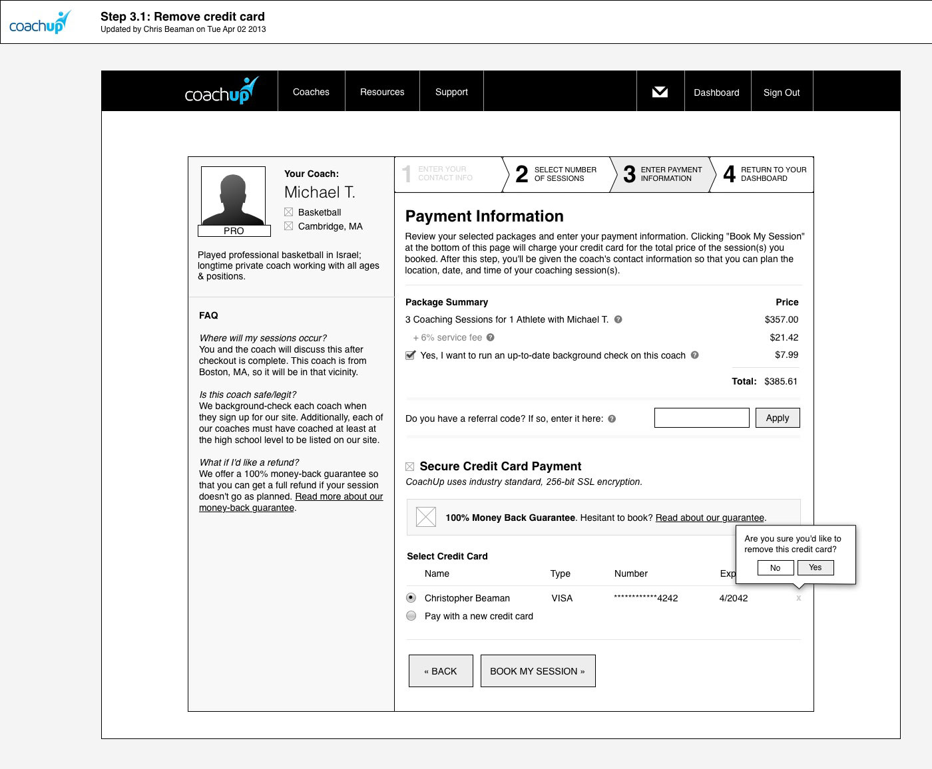The height and width of the screenshot is (769, 932).
Task: Click the expiration date 4/2042
Action: pos(734,598)
